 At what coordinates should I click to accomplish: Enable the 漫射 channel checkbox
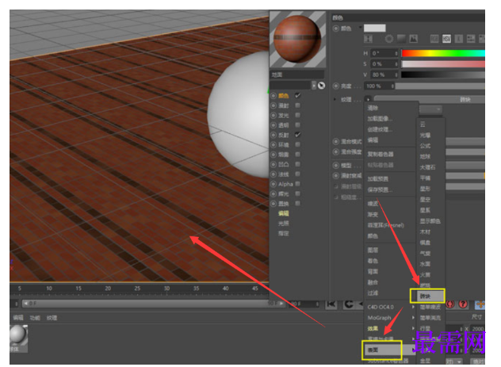pyautogui.click(x=297, y=105)
